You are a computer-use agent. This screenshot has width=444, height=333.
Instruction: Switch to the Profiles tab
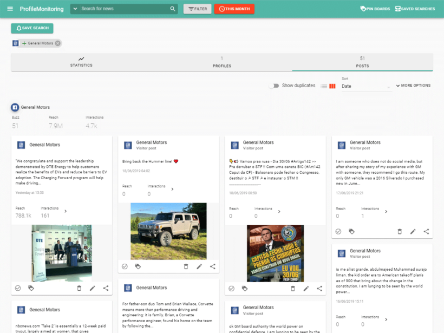[222, 62]
